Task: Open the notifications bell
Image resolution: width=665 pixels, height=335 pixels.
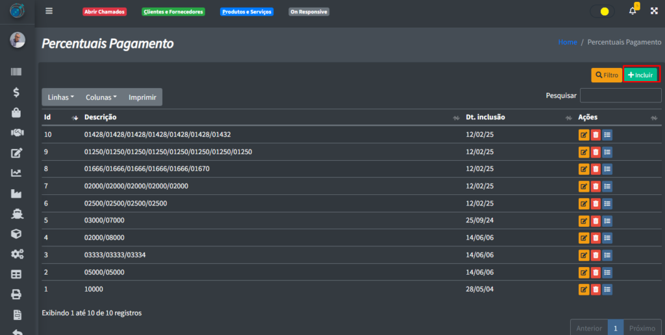Action: (x=633, y=11)
